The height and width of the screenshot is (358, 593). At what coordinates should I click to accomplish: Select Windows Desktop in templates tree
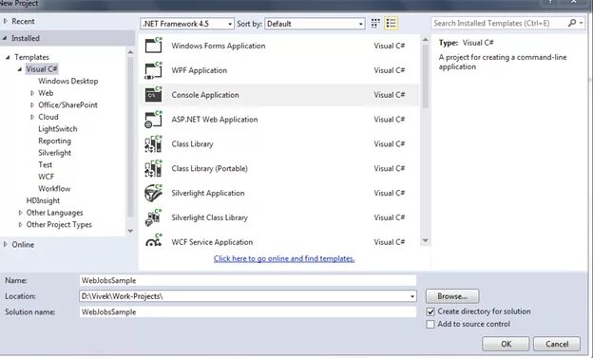[68, 81]
